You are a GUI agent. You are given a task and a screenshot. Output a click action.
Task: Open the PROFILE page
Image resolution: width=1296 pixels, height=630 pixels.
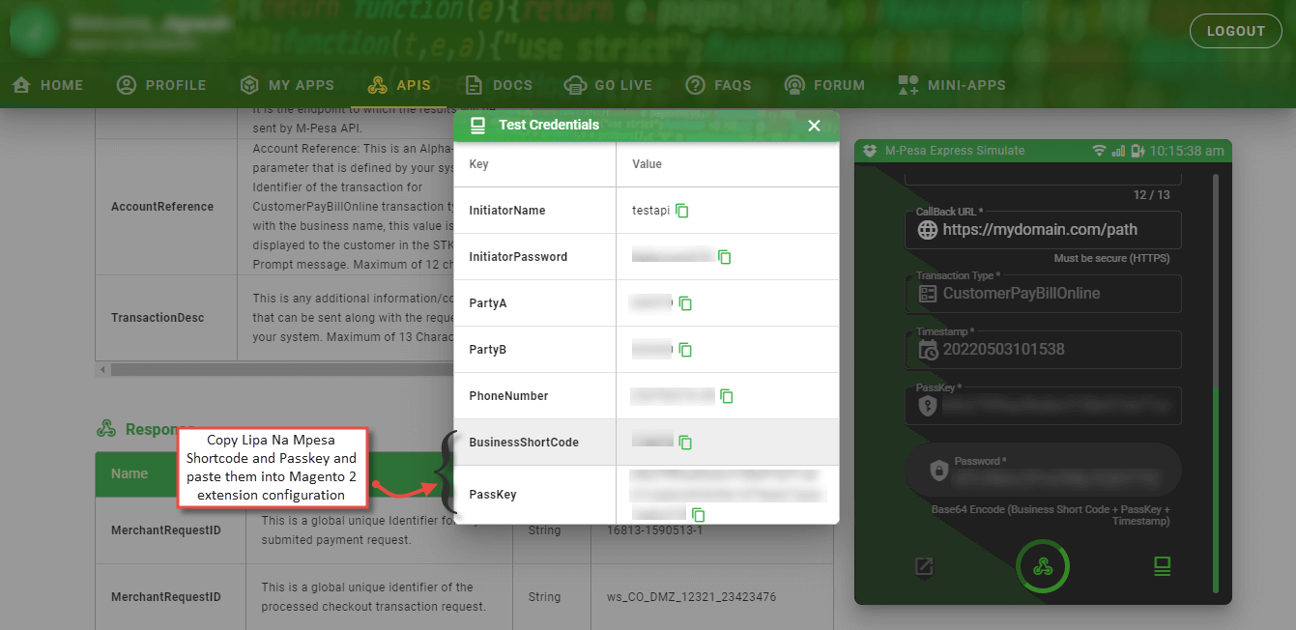[161, 85]
